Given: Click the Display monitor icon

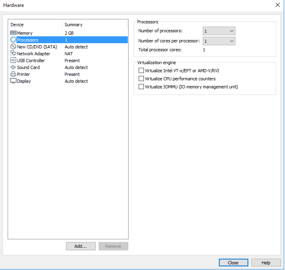Looking at the screenshot, I should tap(13, 81).
